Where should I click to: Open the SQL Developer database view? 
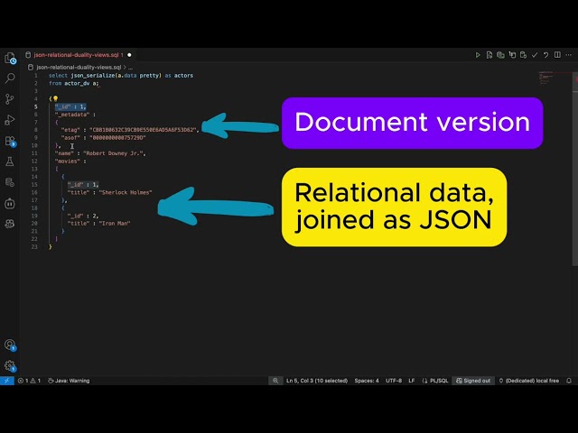(10, 182)
